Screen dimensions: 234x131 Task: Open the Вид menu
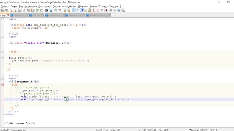point(21,7)
